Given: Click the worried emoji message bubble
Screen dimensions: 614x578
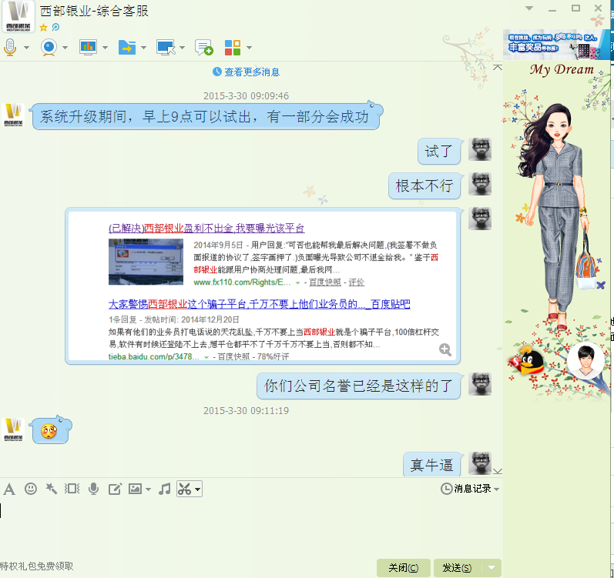Looking at the screenshot, I should 52,430.
